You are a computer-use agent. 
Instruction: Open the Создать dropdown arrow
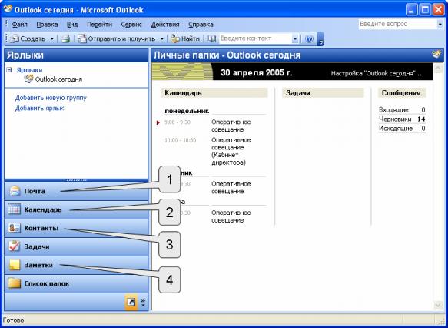[x=51, y=38]
